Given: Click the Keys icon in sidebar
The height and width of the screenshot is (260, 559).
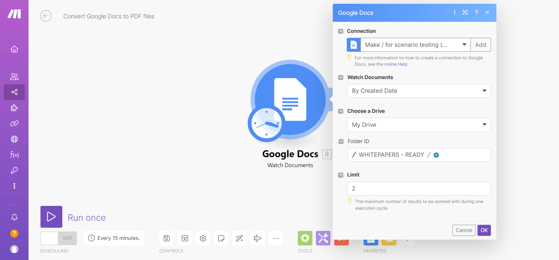Looking at the screenshot, I should (x=14, y=170).
